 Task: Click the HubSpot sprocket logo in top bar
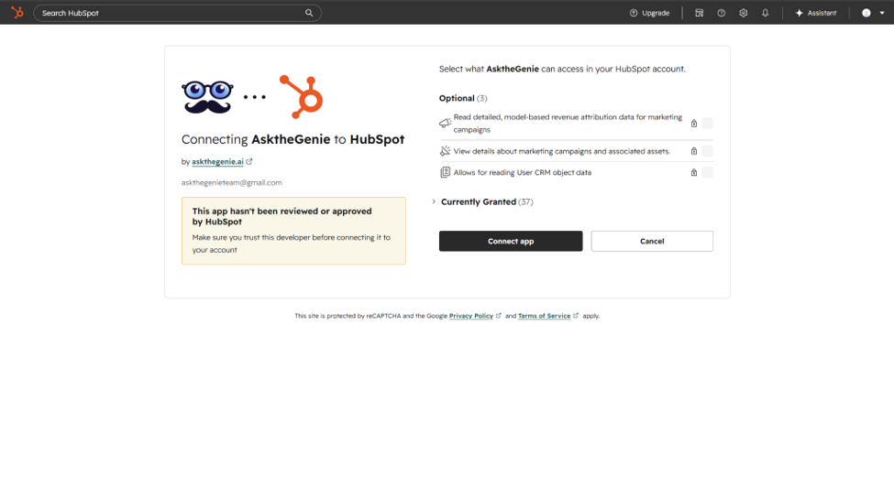17,12
